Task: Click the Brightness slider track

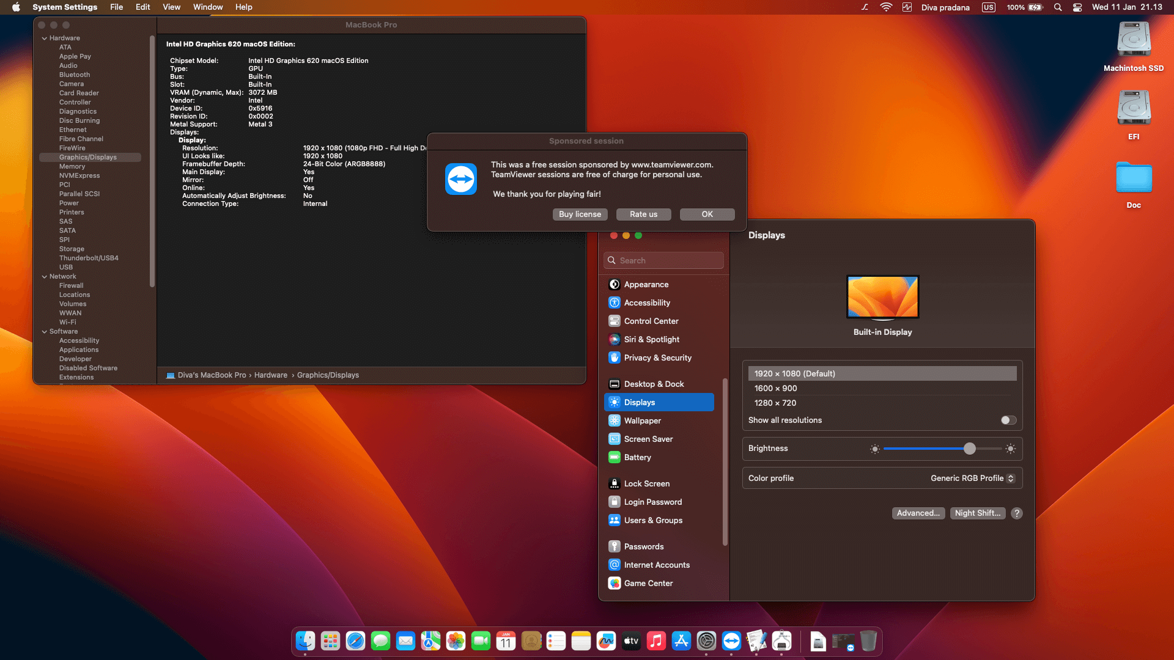Action: [923, 449]
